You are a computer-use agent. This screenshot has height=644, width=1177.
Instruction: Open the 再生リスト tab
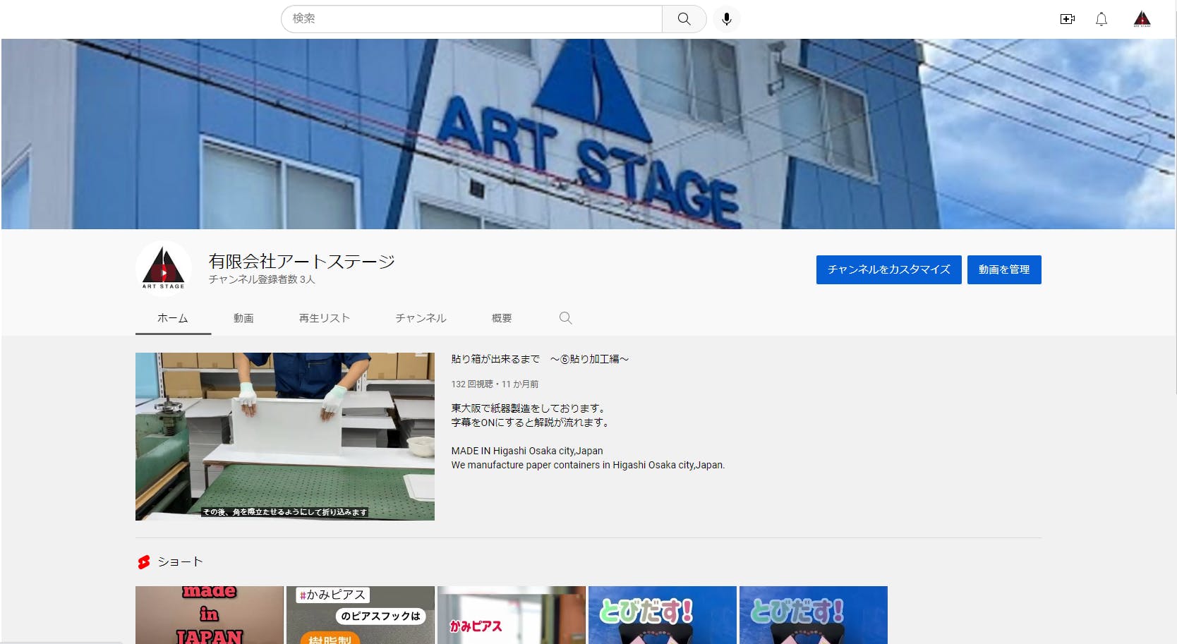click(324, 318)
